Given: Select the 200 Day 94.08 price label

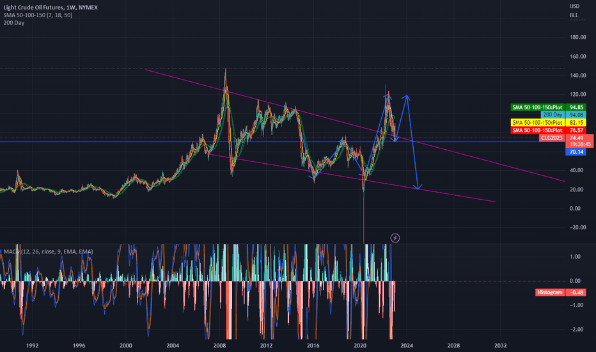Looking at the screenshot, I should (x=563, y=115).
